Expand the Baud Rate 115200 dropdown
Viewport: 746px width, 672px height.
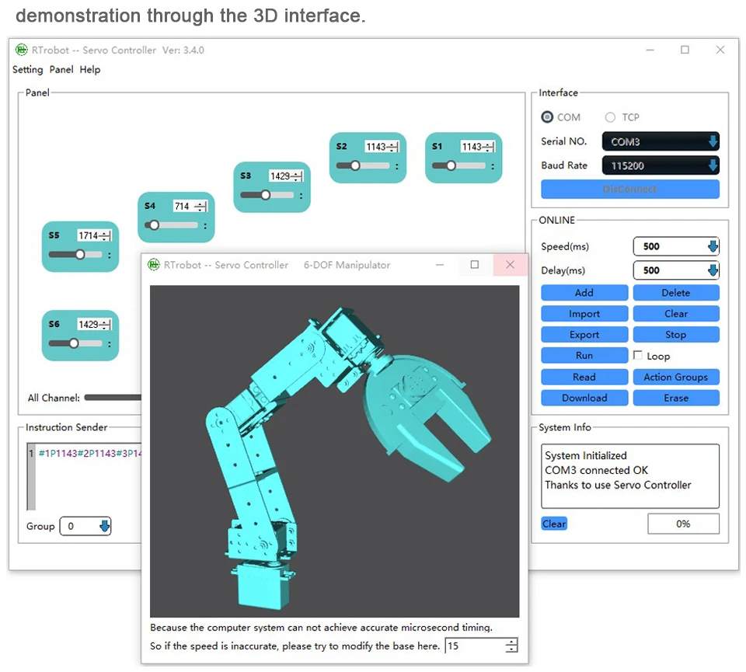coord(661,165)
